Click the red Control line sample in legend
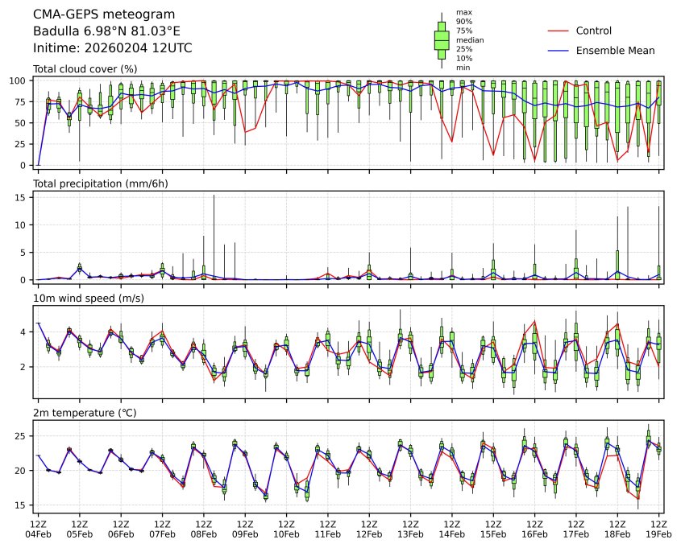Screen dimensions: 681x548 559,31
